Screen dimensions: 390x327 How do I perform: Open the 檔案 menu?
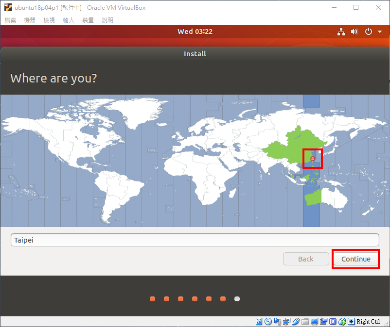tap(10, 20)
